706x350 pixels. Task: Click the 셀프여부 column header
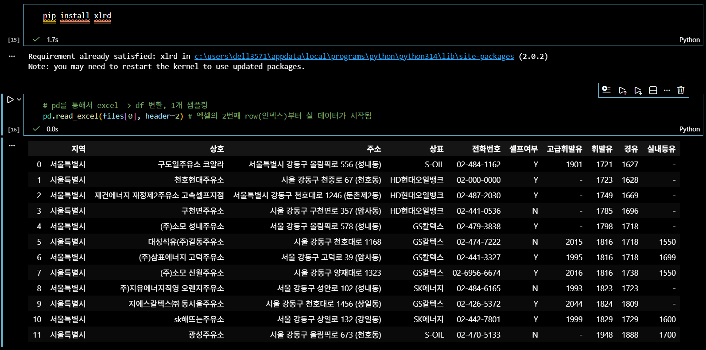(524, 149)
